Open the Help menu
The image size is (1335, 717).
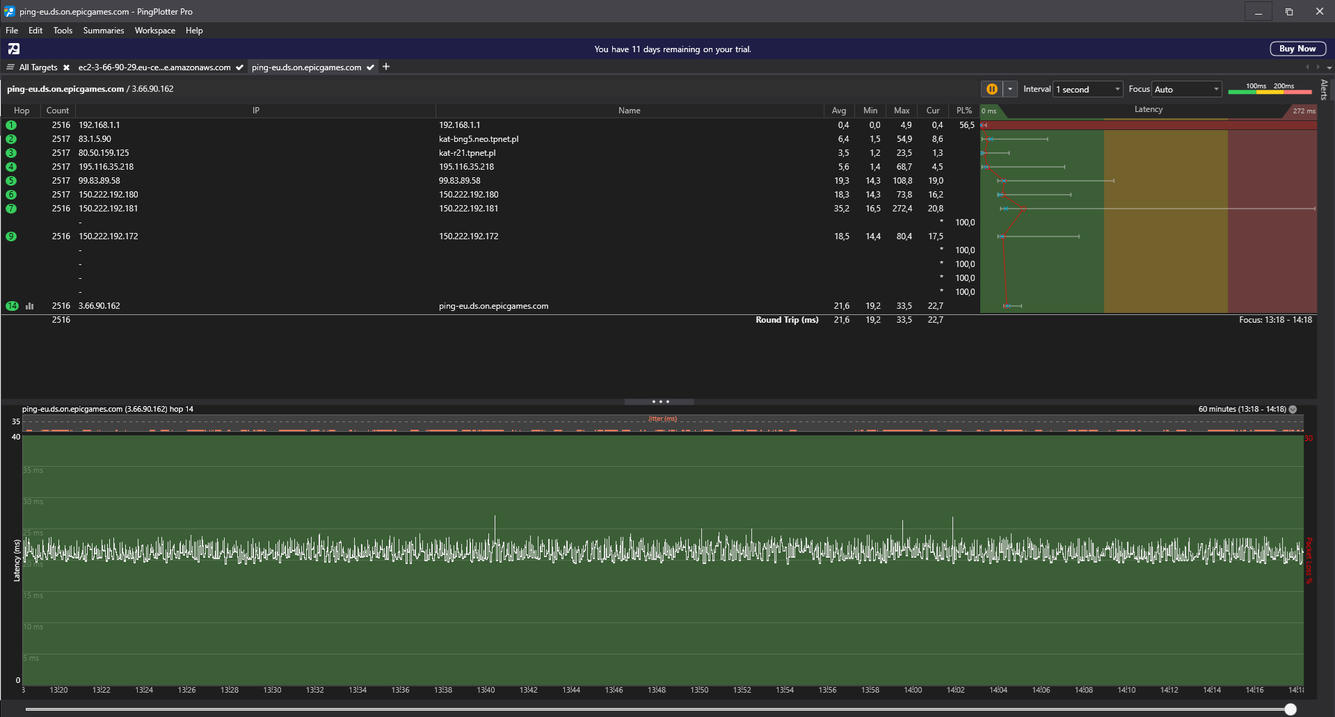(194, 31)
